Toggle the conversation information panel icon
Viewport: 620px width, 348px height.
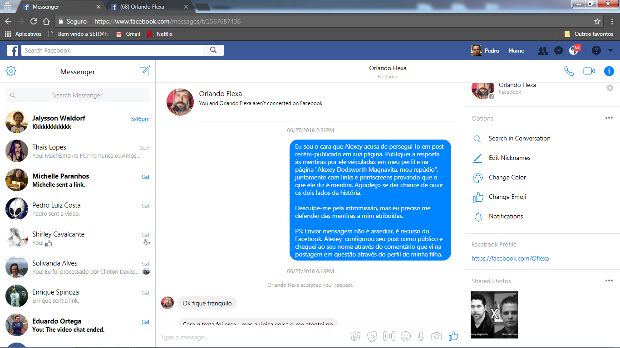[609, 71]
